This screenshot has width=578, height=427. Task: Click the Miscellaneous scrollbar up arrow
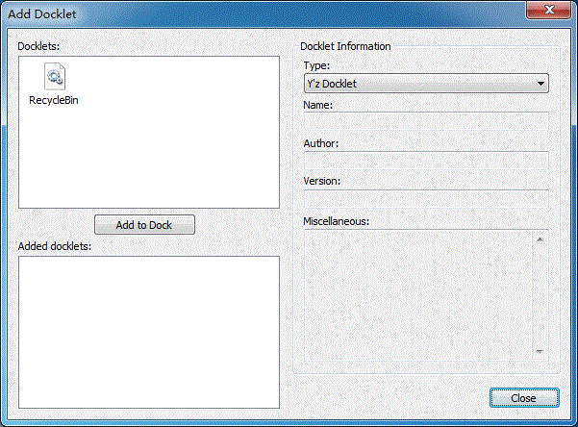coord(540,239)
